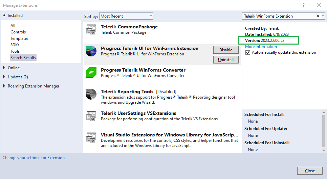Toggle Automatically update this extension checkbox
This screenshot has height=179, width=327.
coord(248,52)
